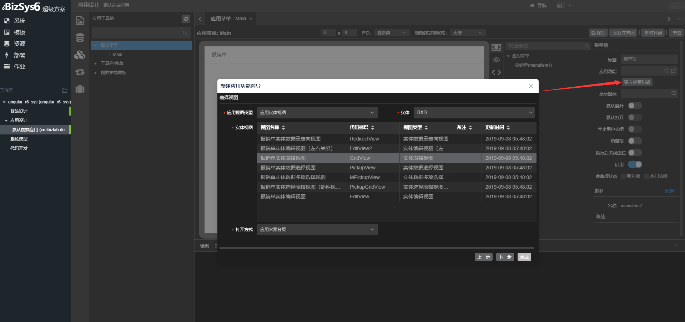Click the previous-tab left chevron
The height and width of the screenshot is (322, 685).
tap(200, 19)
